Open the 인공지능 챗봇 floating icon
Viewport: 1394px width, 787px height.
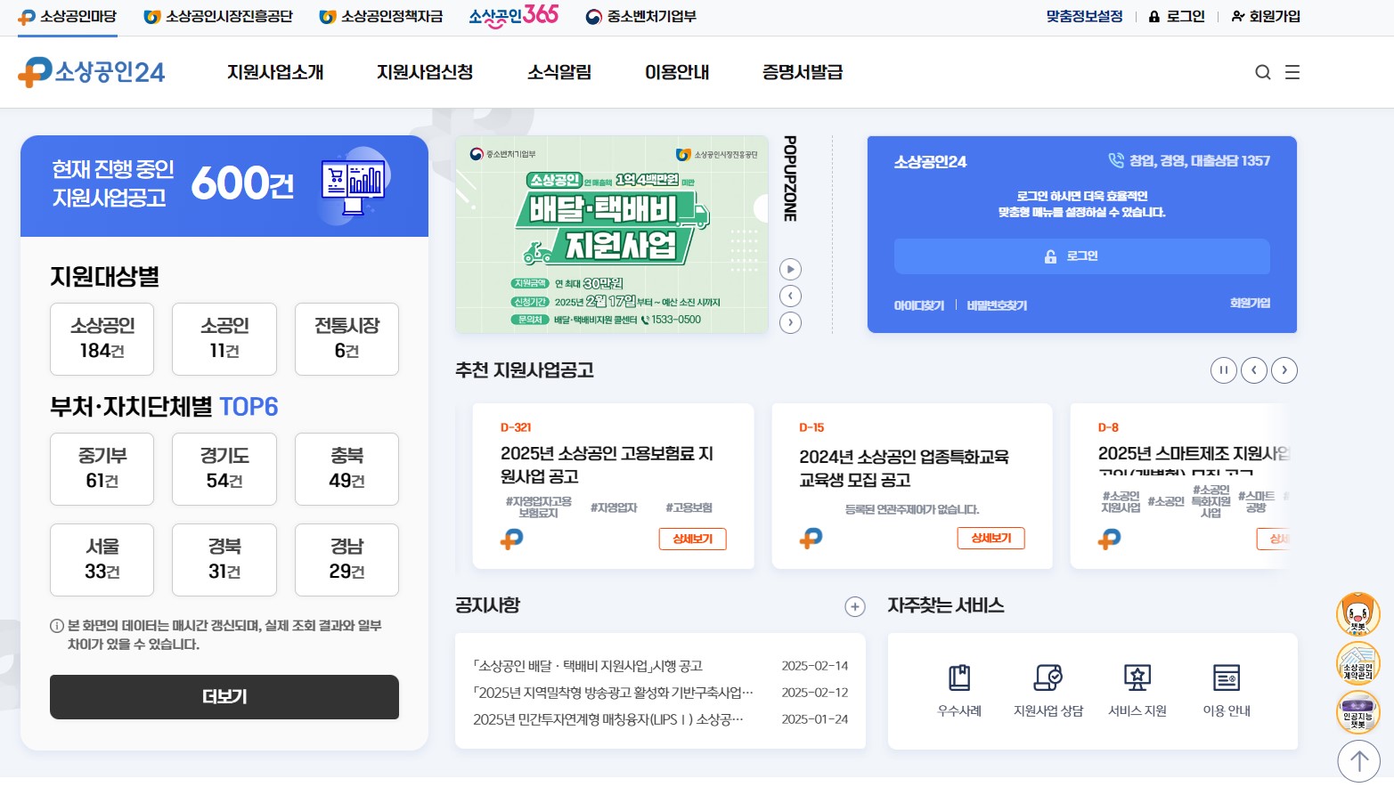(x=1358, y=712)
